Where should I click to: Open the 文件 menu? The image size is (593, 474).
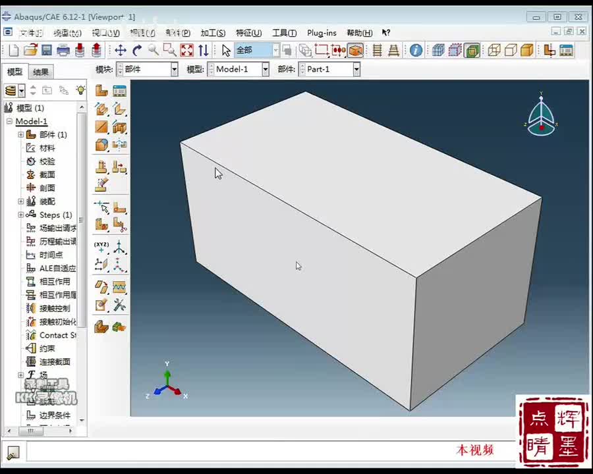coord(31,33)
